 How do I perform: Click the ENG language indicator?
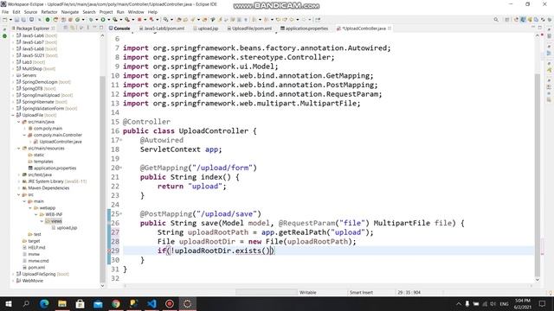point(504,303)
